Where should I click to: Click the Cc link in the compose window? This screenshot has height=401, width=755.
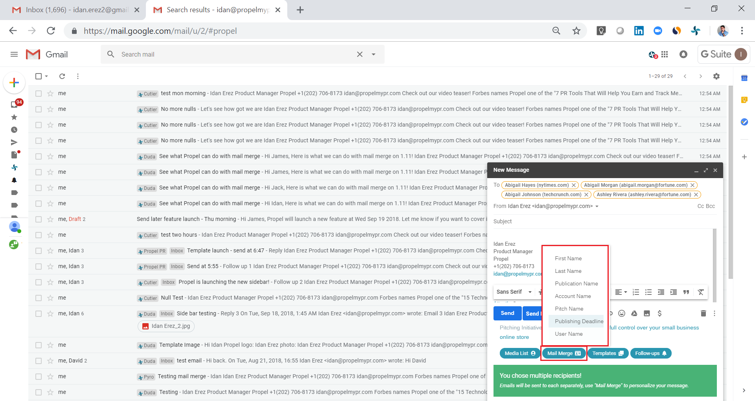(701, 206)
